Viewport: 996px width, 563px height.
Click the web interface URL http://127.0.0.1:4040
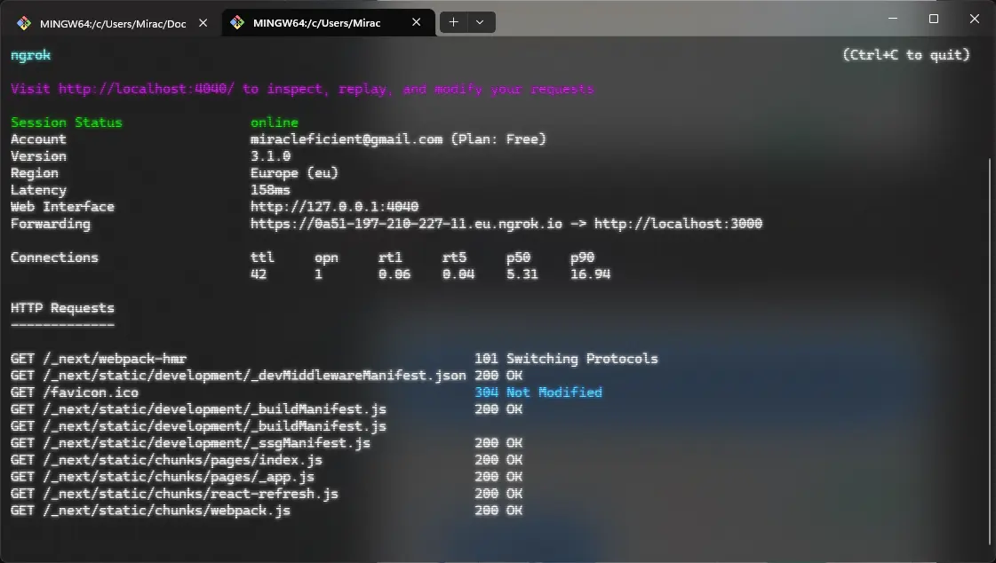(x=334, y=207)
